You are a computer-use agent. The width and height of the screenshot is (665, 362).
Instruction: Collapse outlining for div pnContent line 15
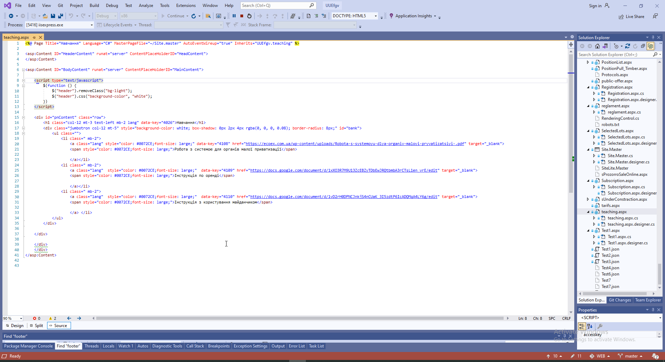tap(24, 117)
